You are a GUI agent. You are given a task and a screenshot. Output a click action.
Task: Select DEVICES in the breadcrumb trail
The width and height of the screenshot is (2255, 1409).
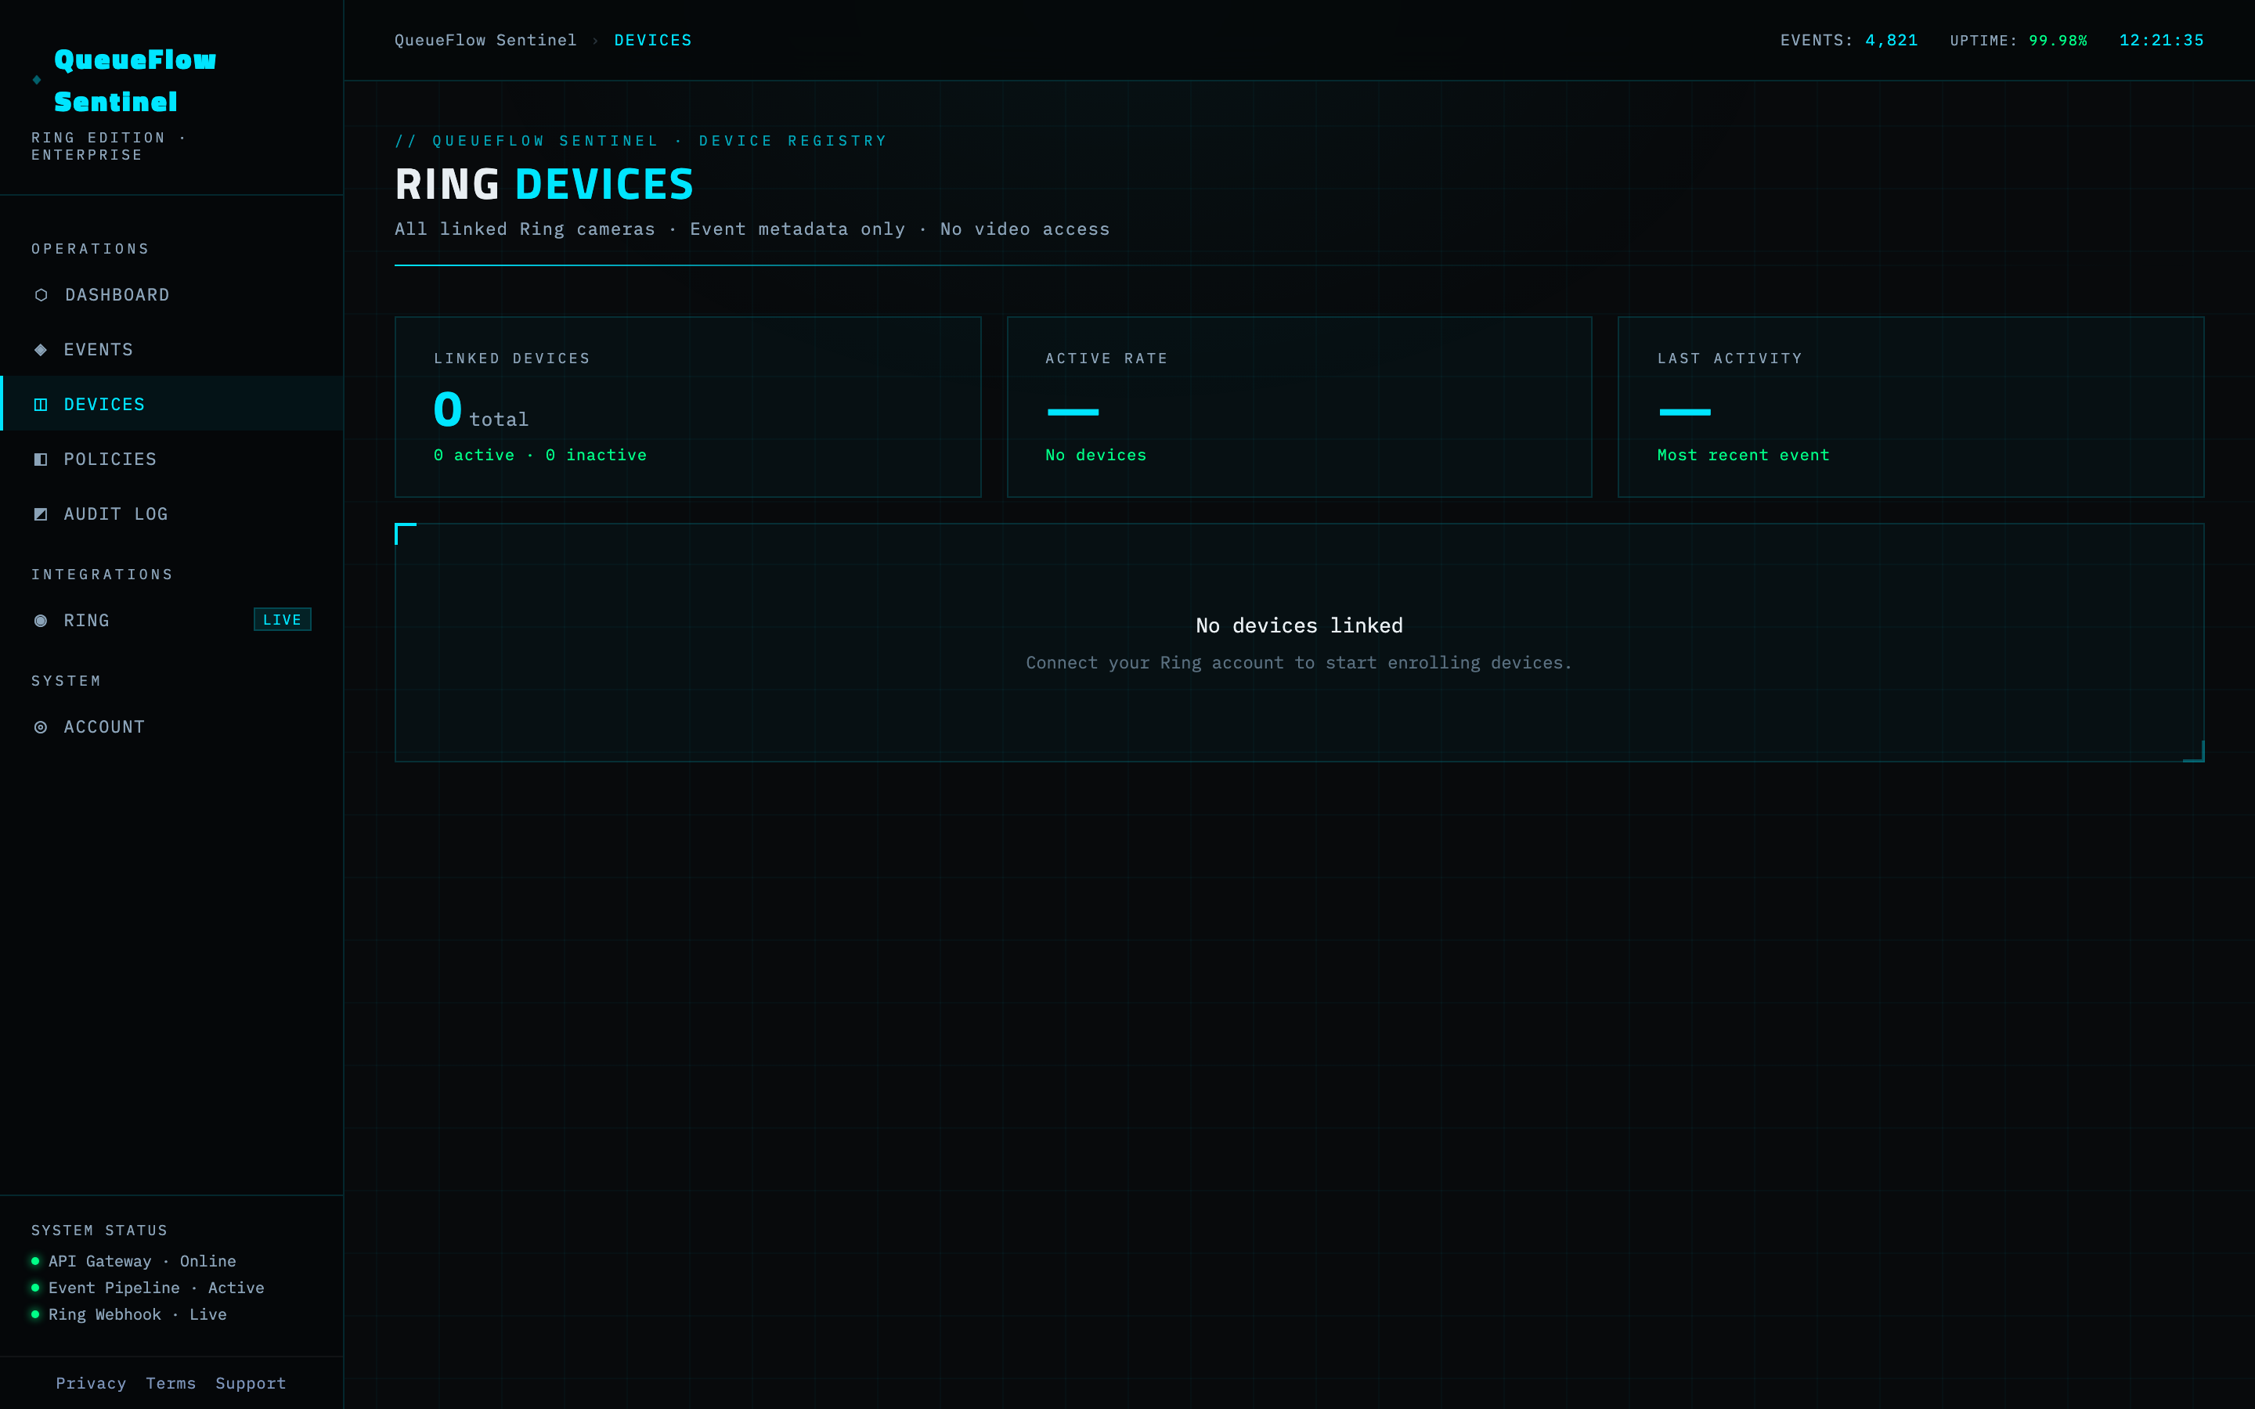coord(653,40)
